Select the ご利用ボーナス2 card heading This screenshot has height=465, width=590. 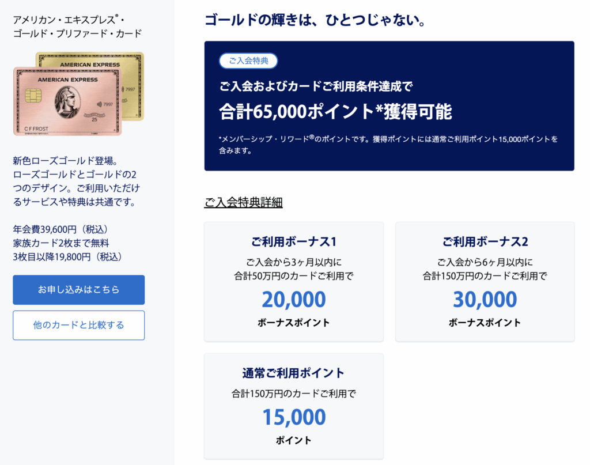(x=485, y=241)
